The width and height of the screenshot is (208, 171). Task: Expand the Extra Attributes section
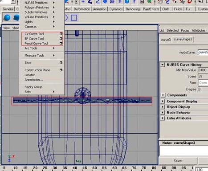[x=163, y=118]
